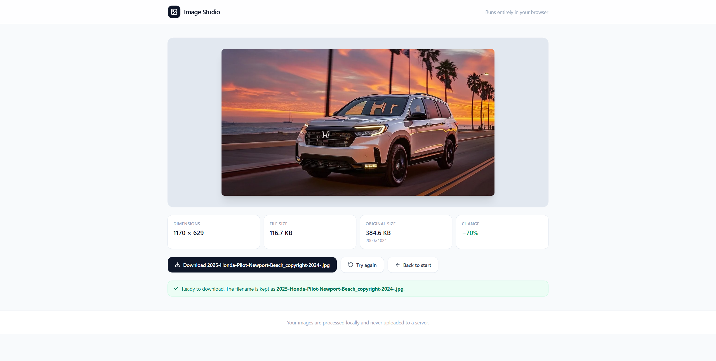Select the Dimensions value 1170 × 629
Viewport: 716px width, 361px height.
click(189, 233)
